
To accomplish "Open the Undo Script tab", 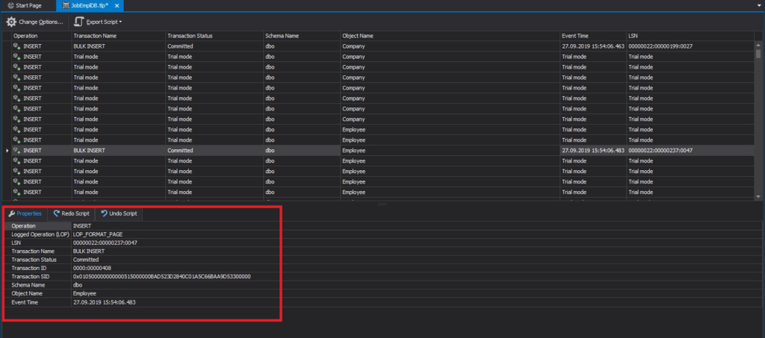I will (119, 213).
